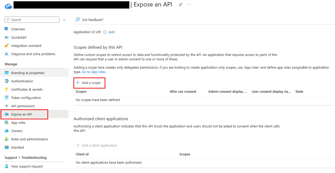Navigate to API permissions
Screen dimensions: 335x173
pyautogui.click(x=23, y=106)
